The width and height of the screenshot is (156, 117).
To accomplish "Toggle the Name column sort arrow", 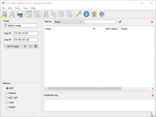I will [53, 29].
